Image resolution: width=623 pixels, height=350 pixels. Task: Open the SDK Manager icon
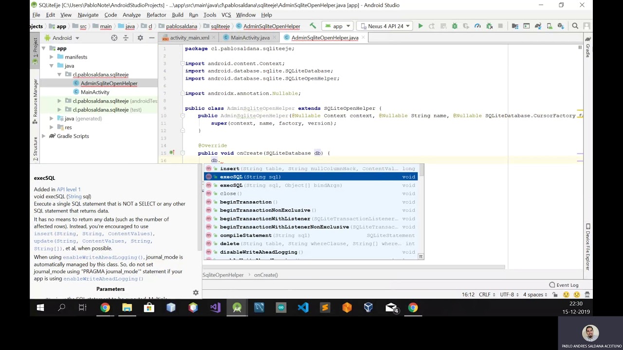[561, 26]
